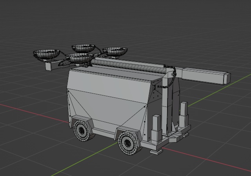Select the foot pad under the nearest outrigger
The width and height of the screenshot is (251, 176).
coord(156,151)
